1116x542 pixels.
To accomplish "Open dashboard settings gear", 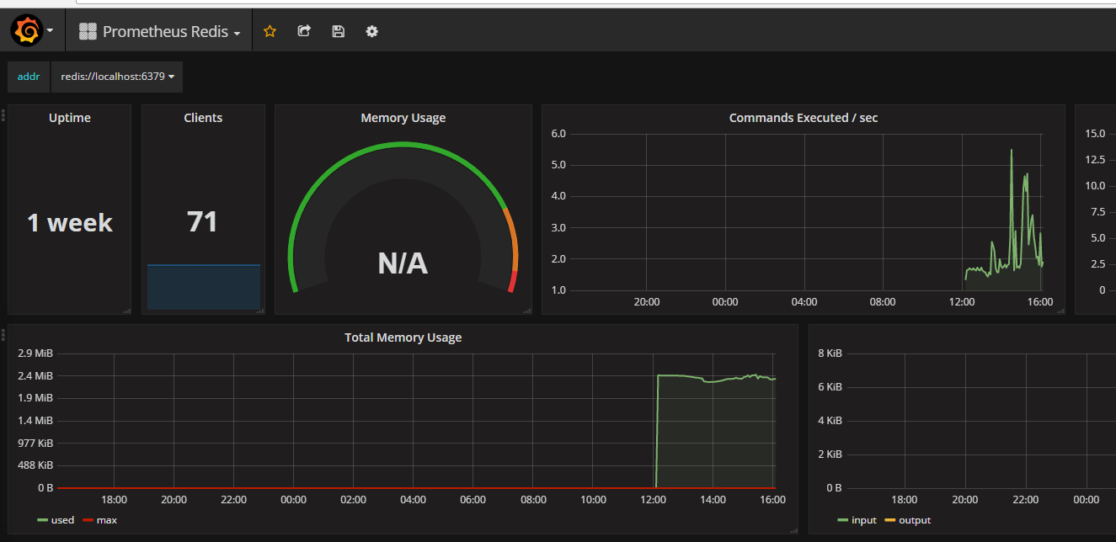I will pos(371,31).
